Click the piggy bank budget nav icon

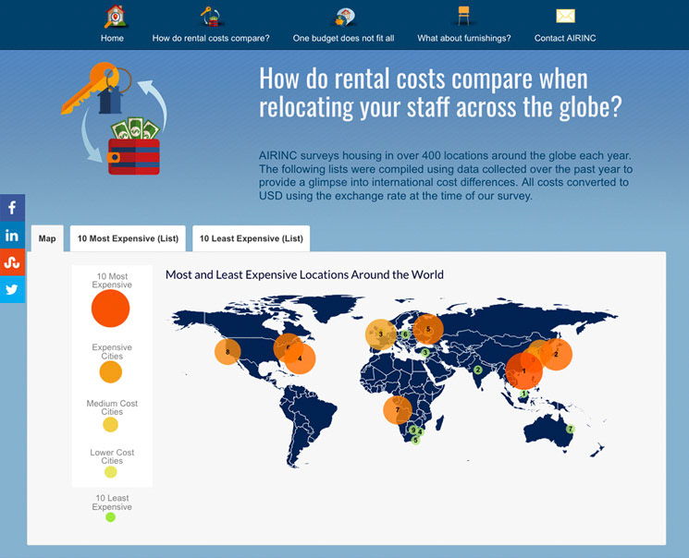click(x=344, y=18)
